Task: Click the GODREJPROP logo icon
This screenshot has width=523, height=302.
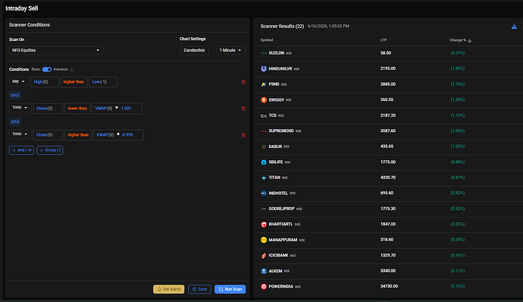Action: coord(264,209)
